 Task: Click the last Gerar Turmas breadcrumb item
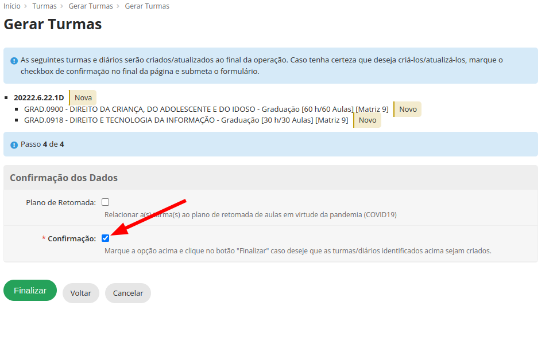[x=147, y=6]
